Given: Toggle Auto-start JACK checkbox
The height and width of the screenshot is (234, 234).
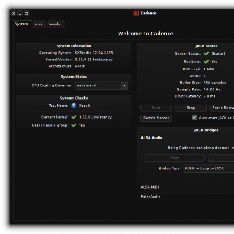Looking at the screenshot, I should coord(194,118).
